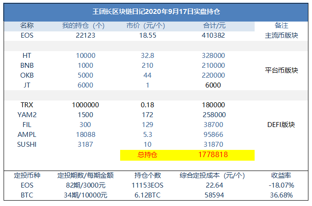Click the HT row name
The width and height of the screenshot is (312, 206).
(x=27, y=55)
